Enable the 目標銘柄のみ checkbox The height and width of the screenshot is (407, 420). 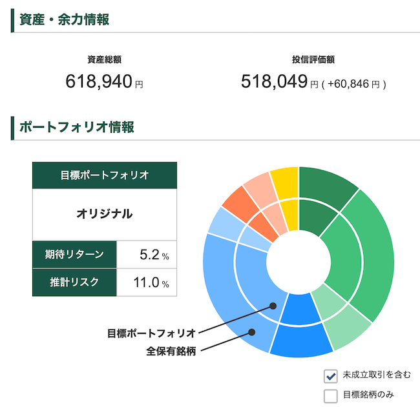click(331, 396)
